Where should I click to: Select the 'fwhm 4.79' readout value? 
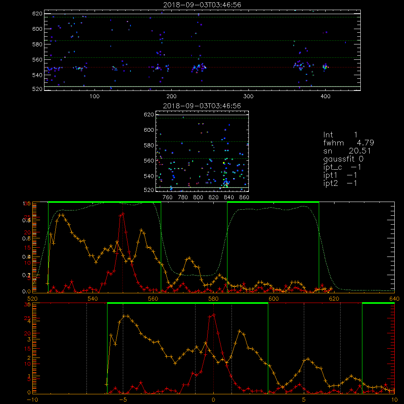pos(349,143)
